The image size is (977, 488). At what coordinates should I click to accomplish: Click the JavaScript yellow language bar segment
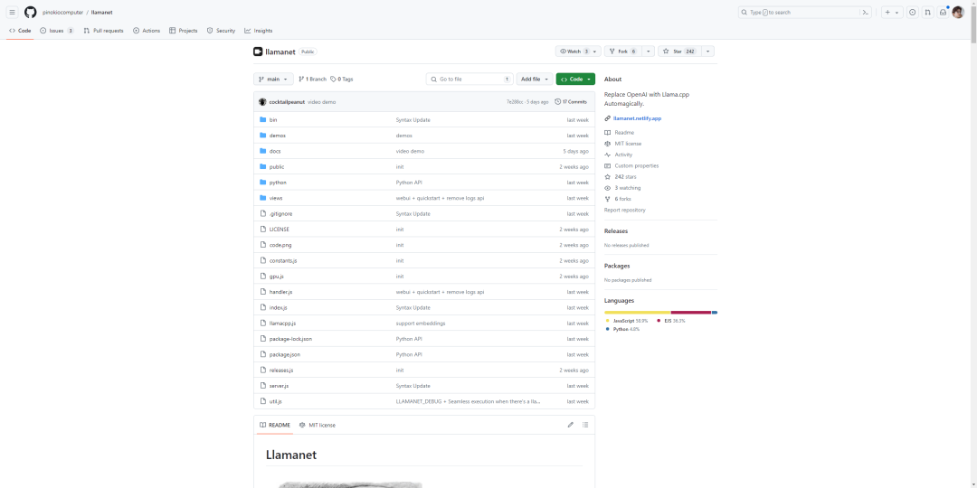[x=638, y=313]
